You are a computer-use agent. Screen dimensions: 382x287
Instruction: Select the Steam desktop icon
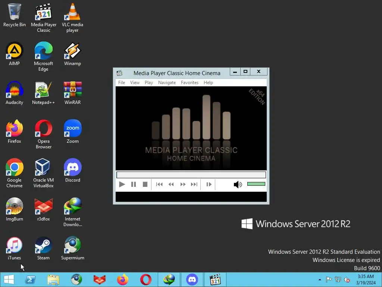click(x=43, y=249)
